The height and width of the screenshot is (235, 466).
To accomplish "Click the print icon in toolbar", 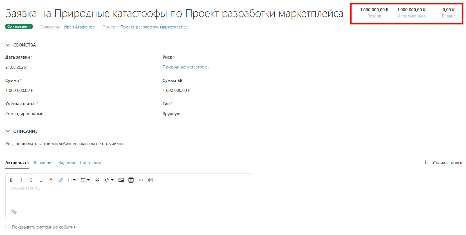I will [151, 180].
